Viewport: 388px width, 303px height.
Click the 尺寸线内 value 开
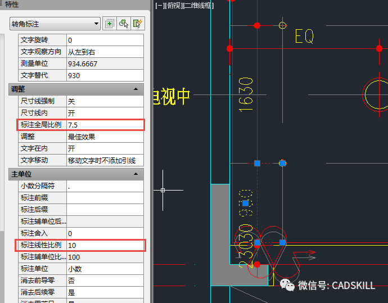pyautogui.click(x=105, y=113)
